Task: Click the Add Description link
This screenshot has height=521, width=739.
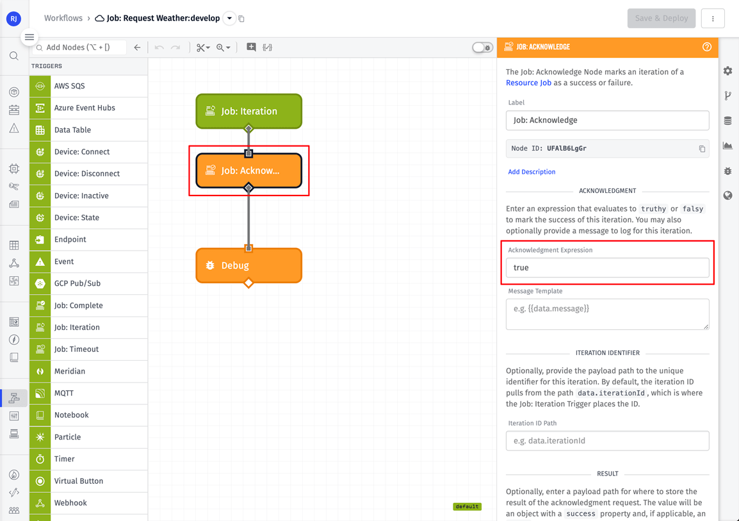Action: 532,172
